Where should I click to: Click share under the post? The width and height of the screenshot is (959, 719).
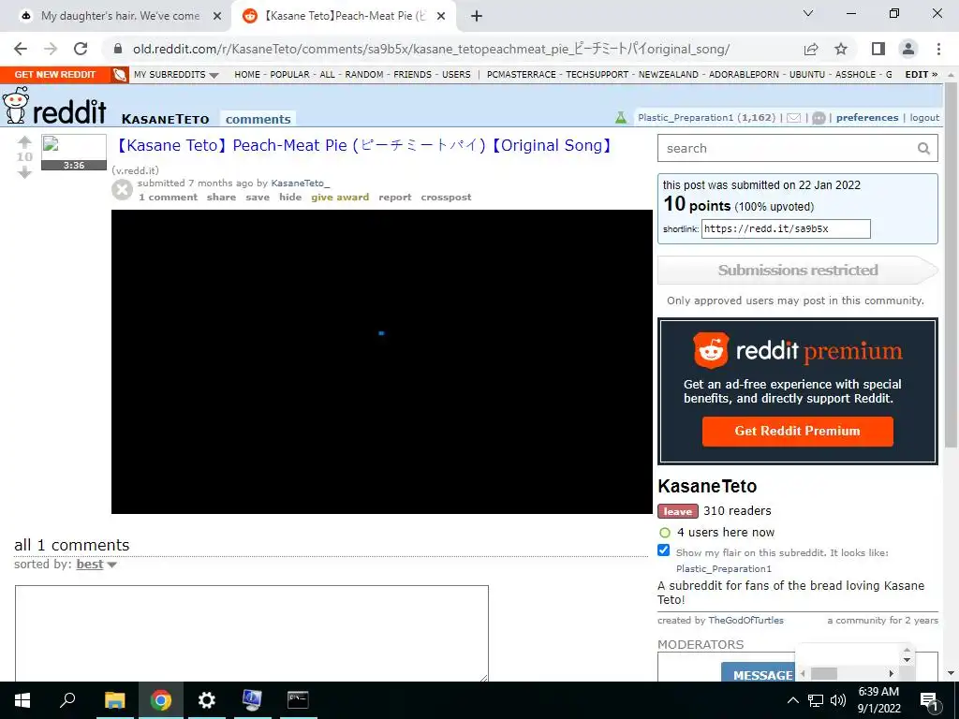[221, 197]
